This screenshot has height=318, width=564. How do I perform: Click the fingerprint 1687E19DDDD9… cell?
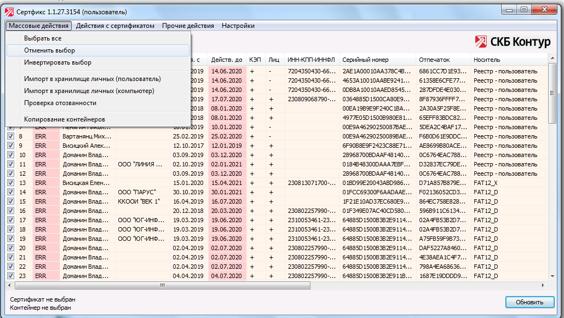pyautogui.click(x=443, y=276)
